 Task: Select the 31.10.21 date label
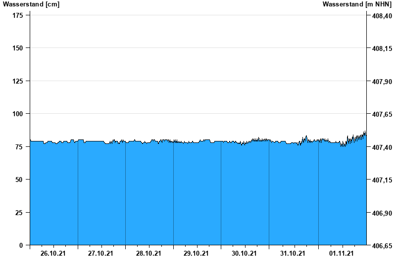point(293,254)
